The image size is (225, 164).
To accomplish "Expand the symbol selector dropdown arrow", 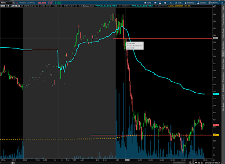I will [x=14, y=3].
